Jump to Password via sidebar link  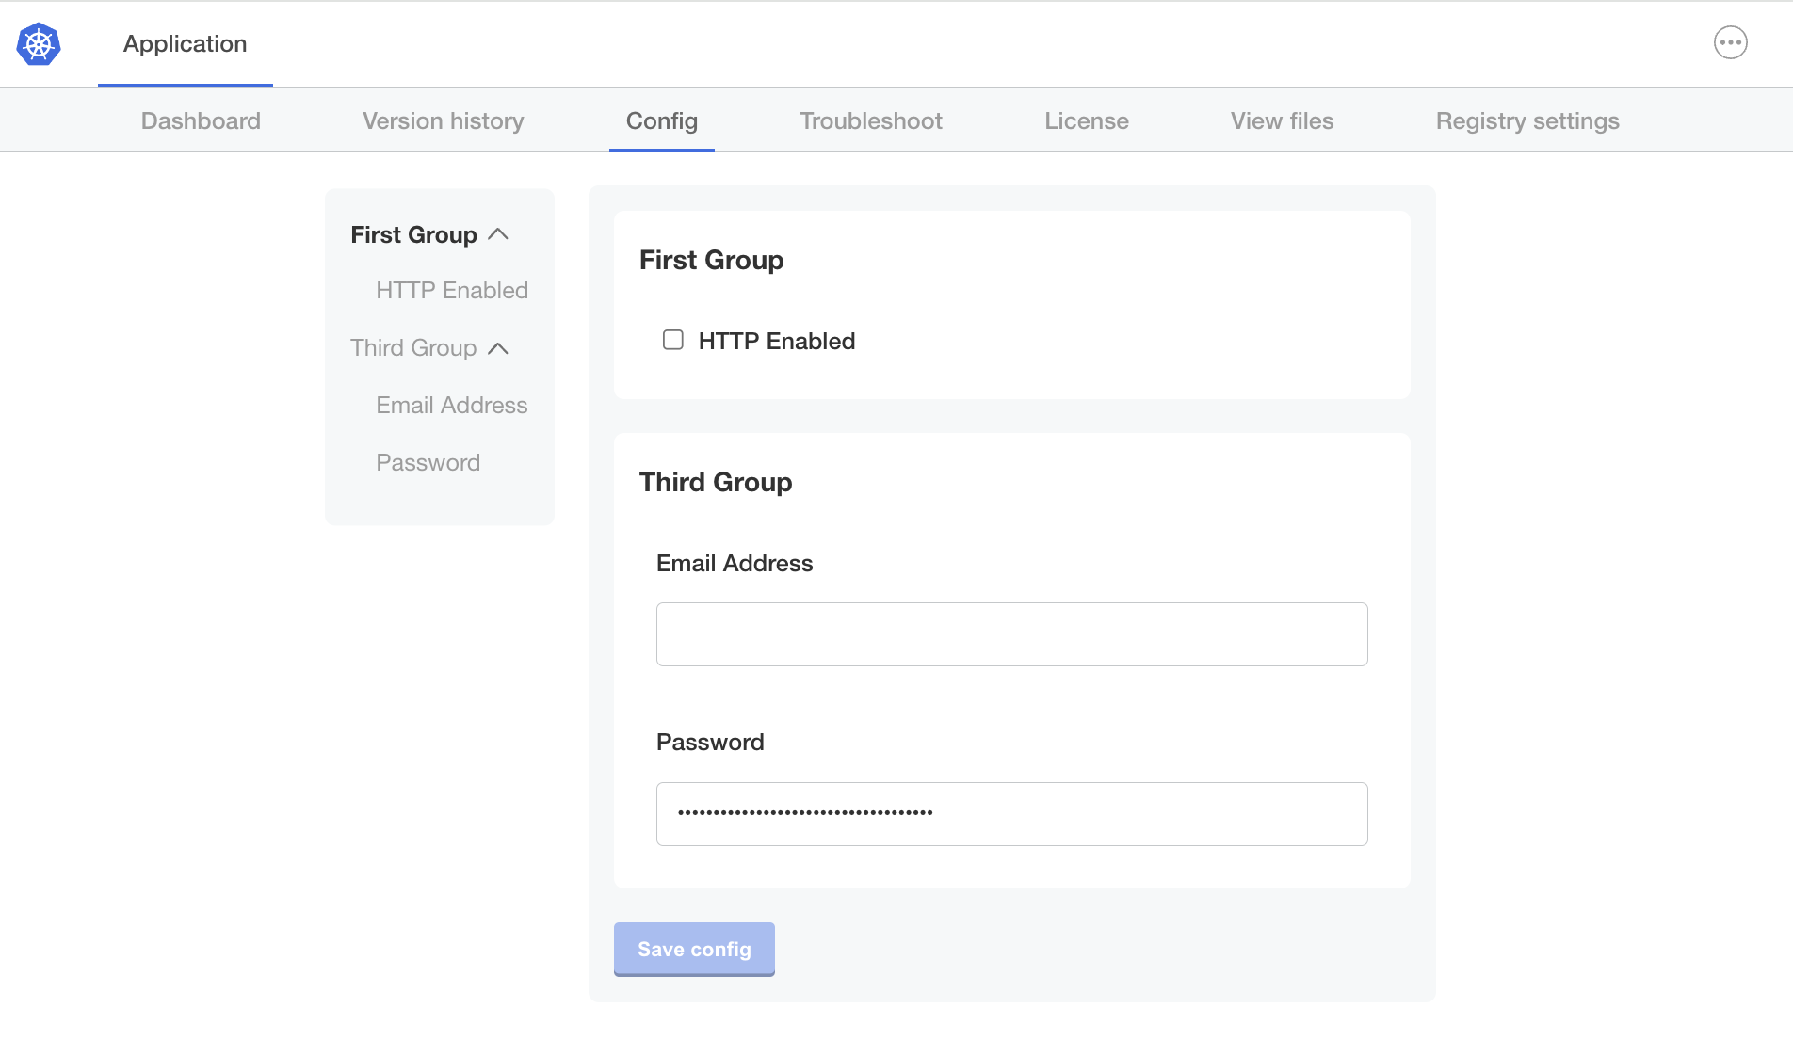click(428, 462)
